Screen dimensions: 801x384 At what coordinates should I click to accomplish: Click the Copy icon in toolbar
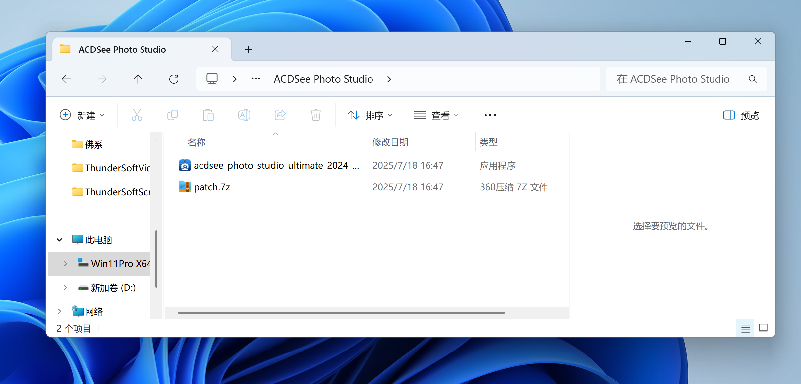click(173, 115)
